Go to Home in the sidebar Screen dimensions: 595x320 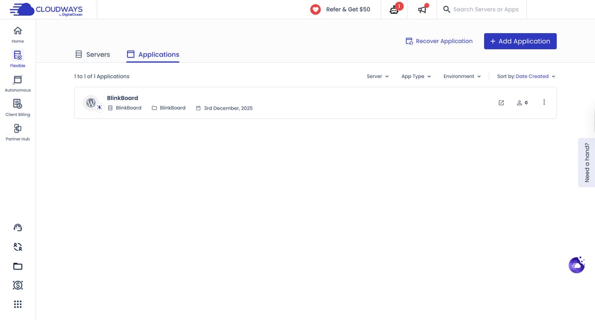click(x=17, y=35)
